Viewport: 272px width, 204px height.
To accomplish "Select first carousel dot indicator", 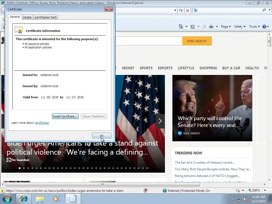I will tap(20, 168).
